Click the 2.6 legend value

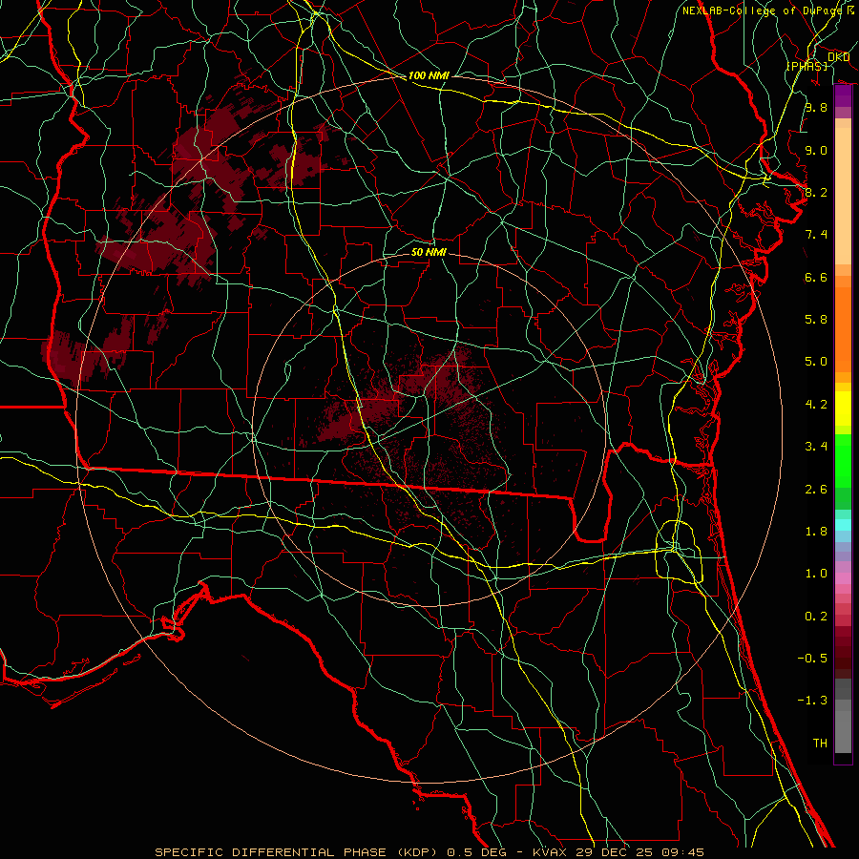pyautogui.click(x=816, y=489)
